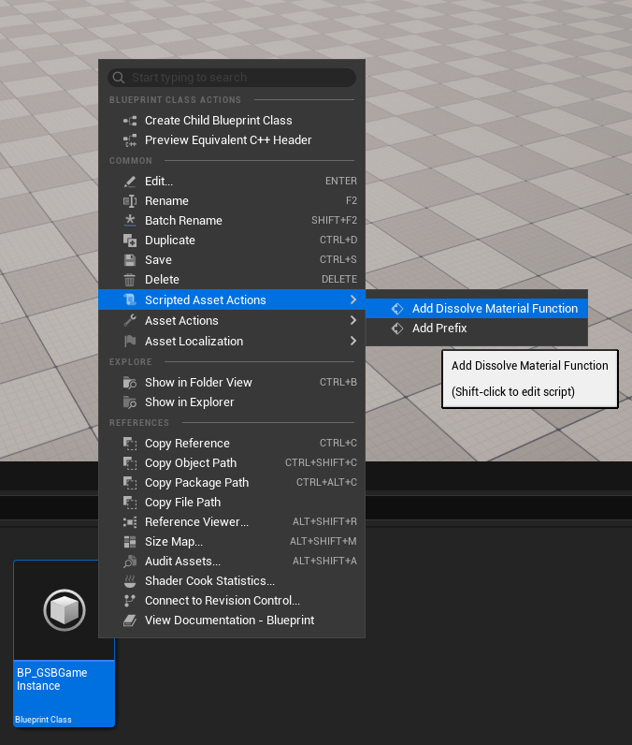Click the Reference Viewer icon

click(x=130, y=522)
